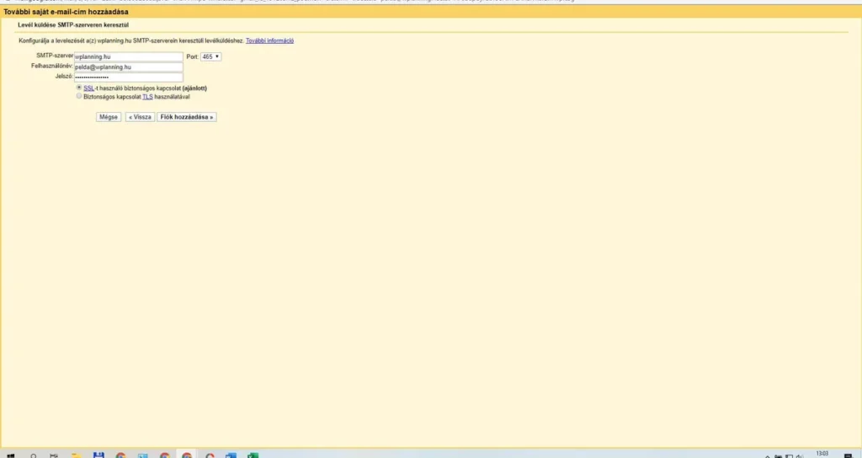Open the green Excel icon in the taskbar
Viewport: 862px width, 458px height.
click(253, 455)
